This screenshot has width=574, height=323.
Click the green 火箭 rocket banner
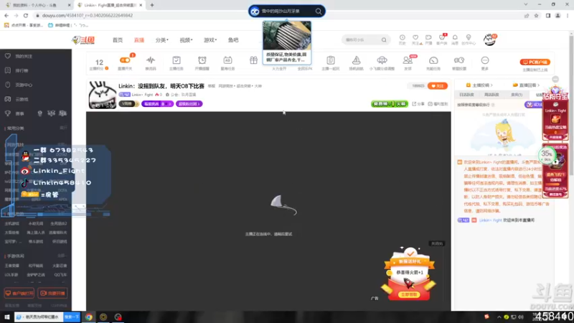pos(390,104)
